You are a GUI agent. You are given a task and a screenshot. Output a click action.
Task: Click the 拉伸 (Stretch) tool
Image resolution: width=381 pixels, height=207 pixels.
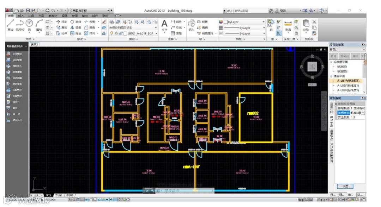[x=61, y=33]
